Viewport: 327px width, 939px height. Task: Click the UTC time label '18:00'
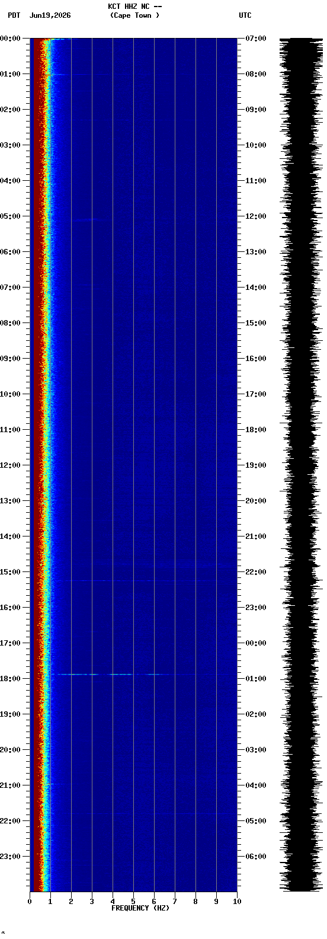pyautogui.click(x=255, y=430)
